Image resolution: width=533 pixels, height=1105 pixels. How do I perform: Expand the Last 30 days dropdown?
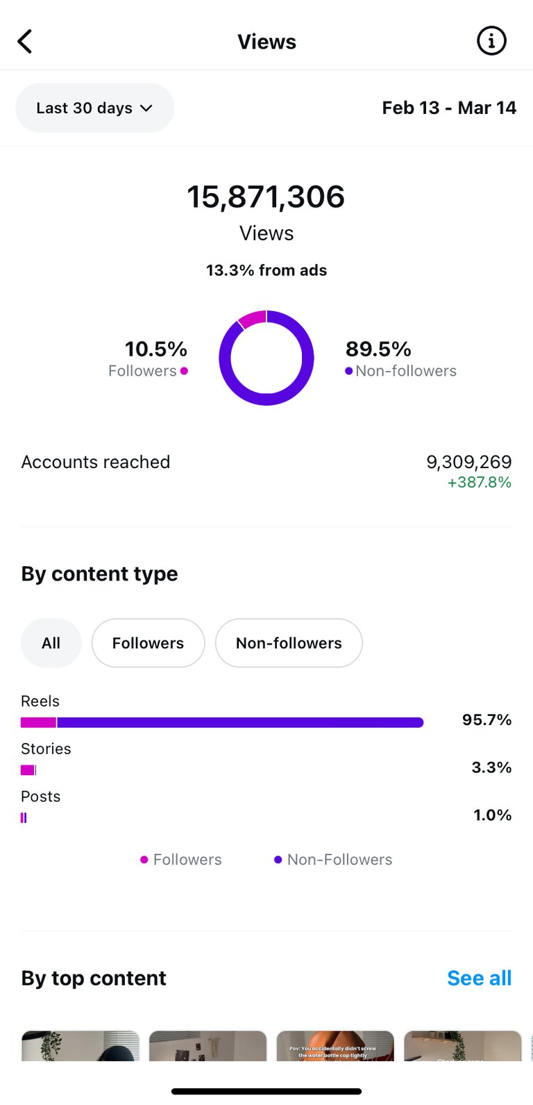coord(94,108)
